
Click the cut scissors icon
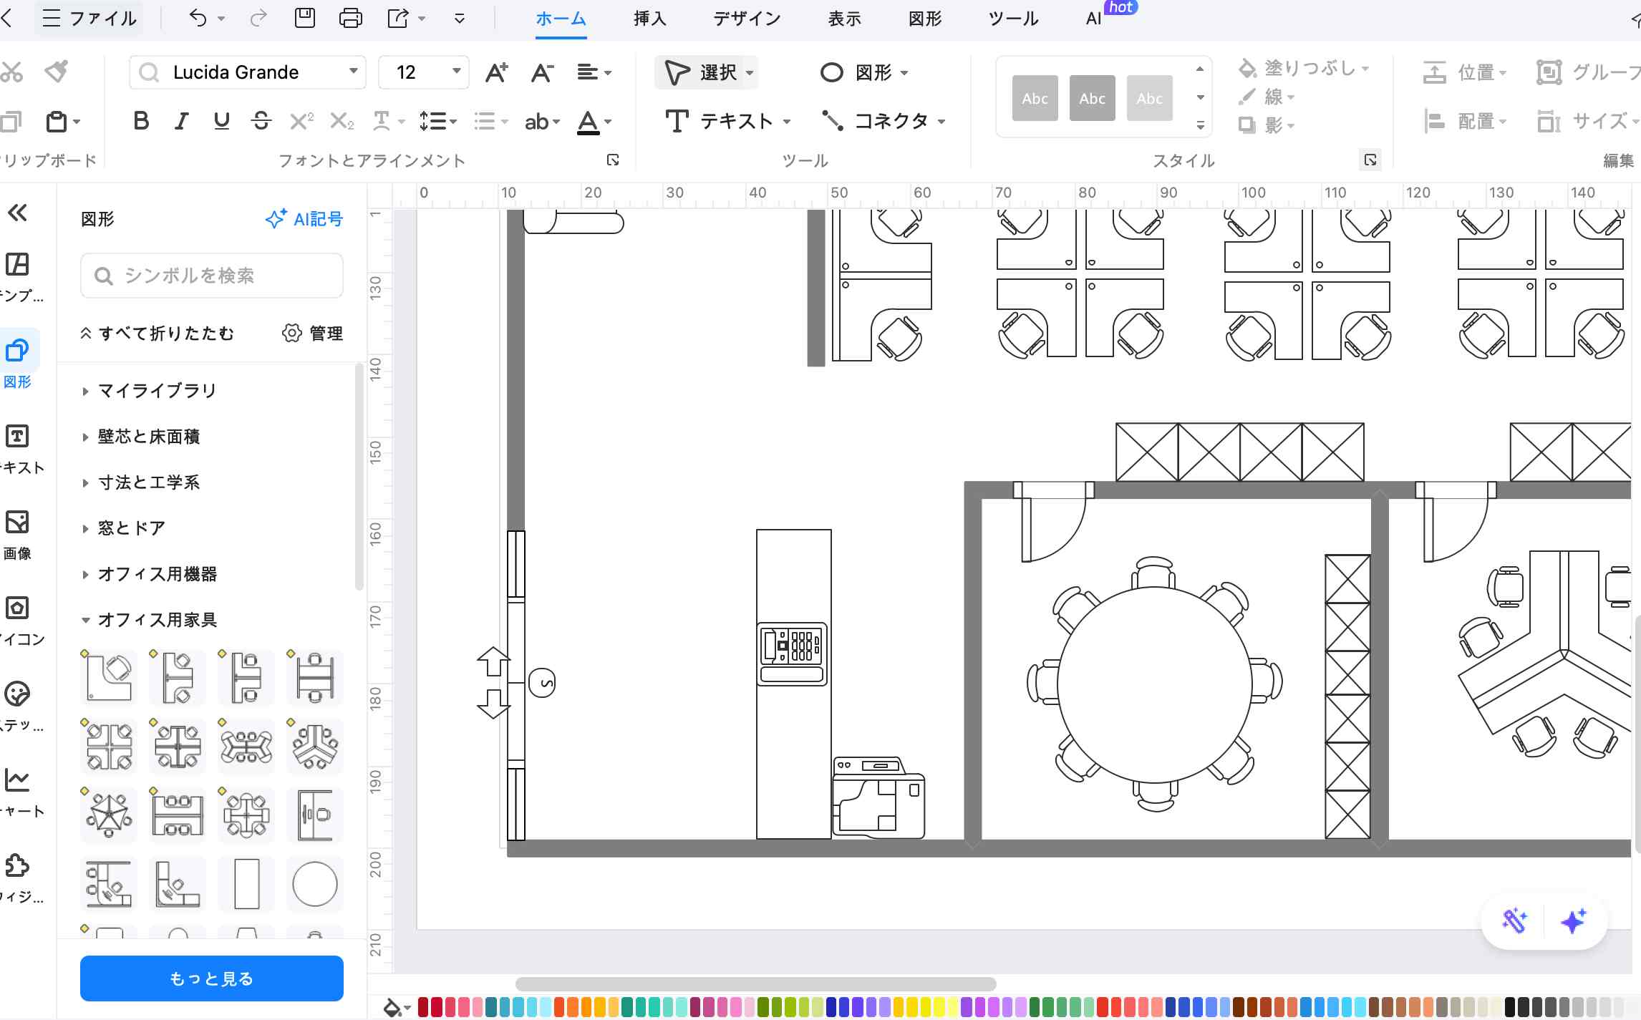[x=11, y=71]
